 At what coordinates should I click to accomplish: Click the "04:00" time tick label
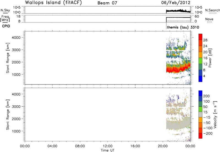[52, 146]
